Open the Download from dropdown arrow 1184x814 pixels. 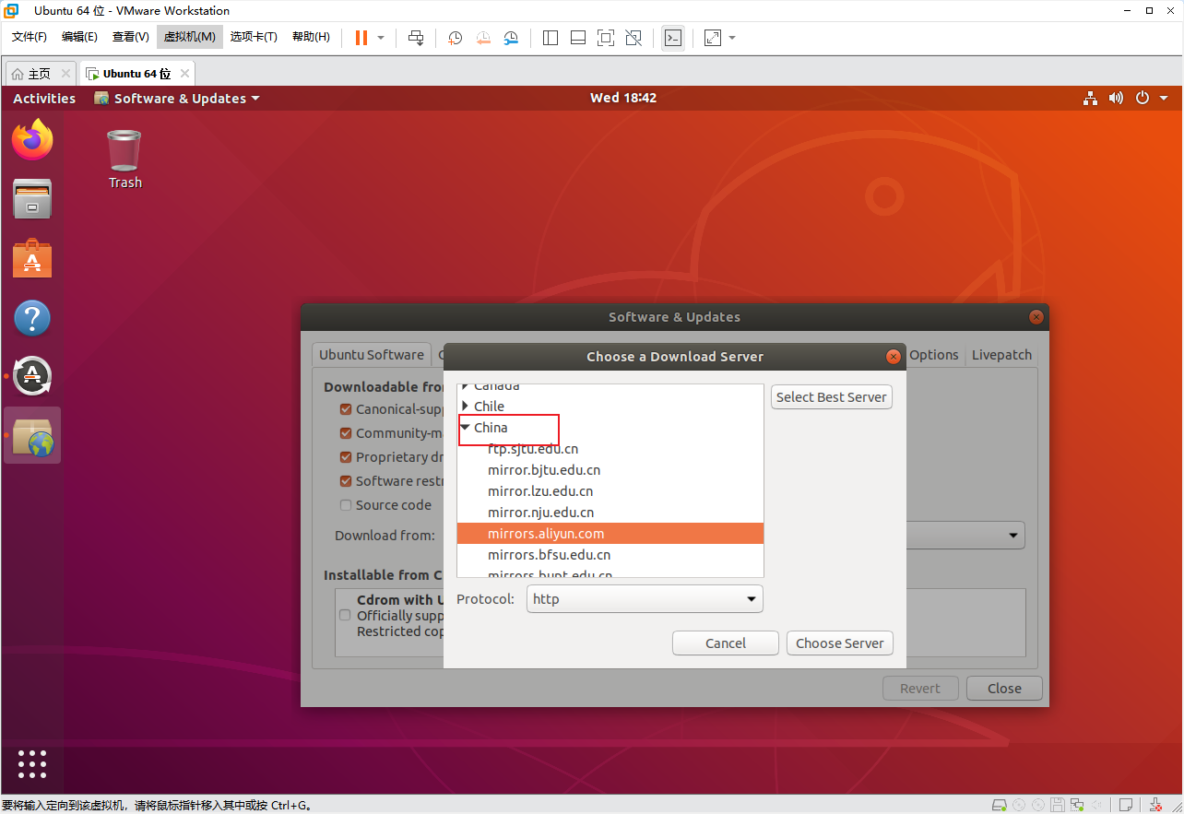[1012, 536]
